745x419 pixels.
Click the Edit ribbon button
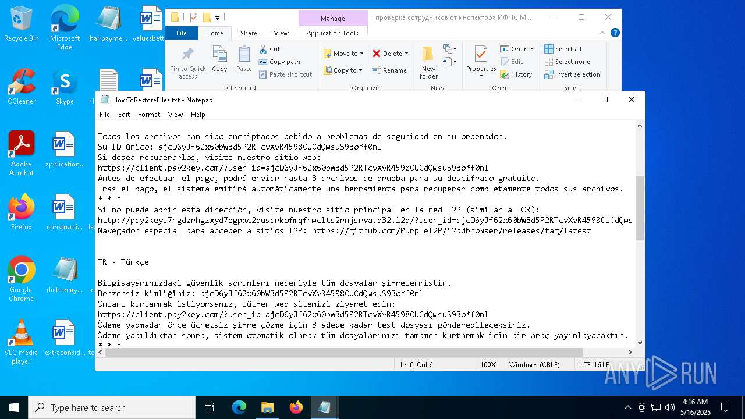click(x=512, y=62)
